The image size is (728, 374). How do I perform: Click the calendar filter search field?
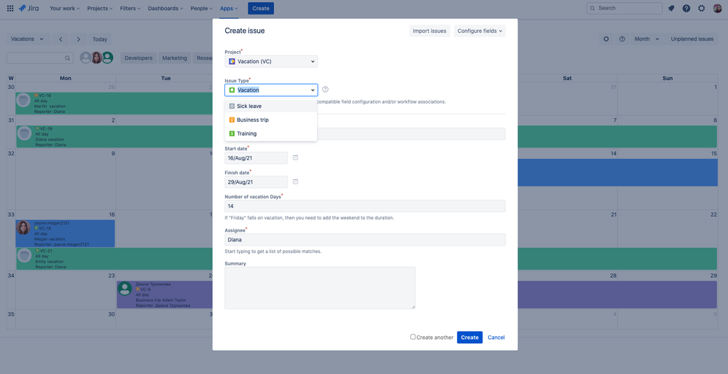[x=39, y=58]
